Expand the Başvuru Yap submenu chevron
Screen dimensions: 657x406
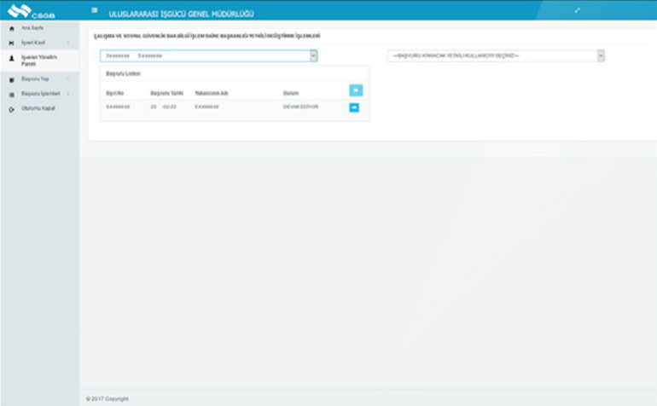(67, 79)
